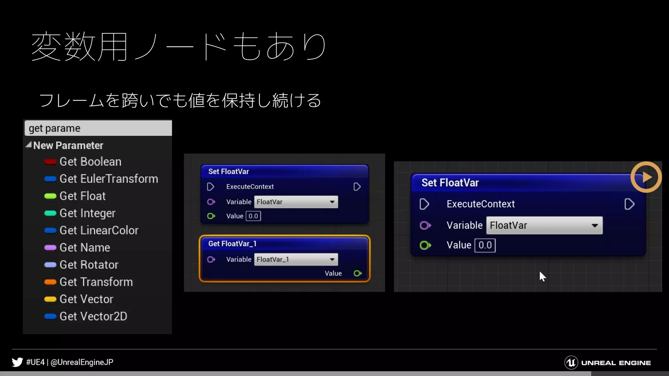
Task: Open FloatVar_1 Variable dropdown
Action: point(296,259)
